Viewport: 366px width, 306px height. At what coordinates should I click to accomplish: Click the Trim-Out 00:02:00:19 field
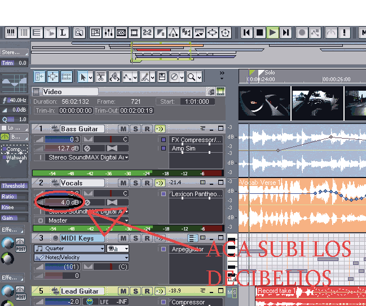[x=136, y=110]
